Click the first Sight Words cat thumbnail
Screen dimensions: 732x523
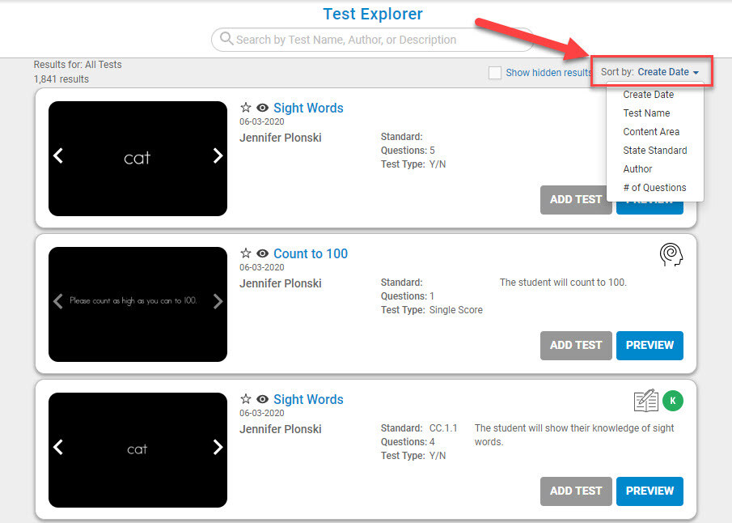pos(138,159)
